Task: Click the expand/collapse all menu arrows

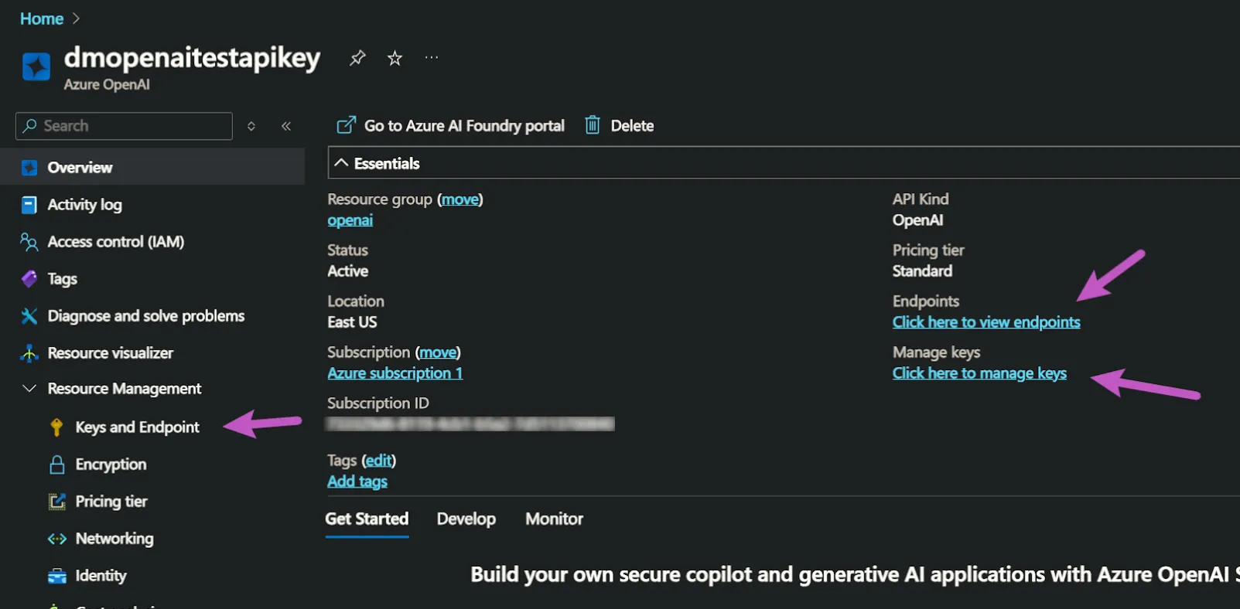Action: (x=251, y=126)
